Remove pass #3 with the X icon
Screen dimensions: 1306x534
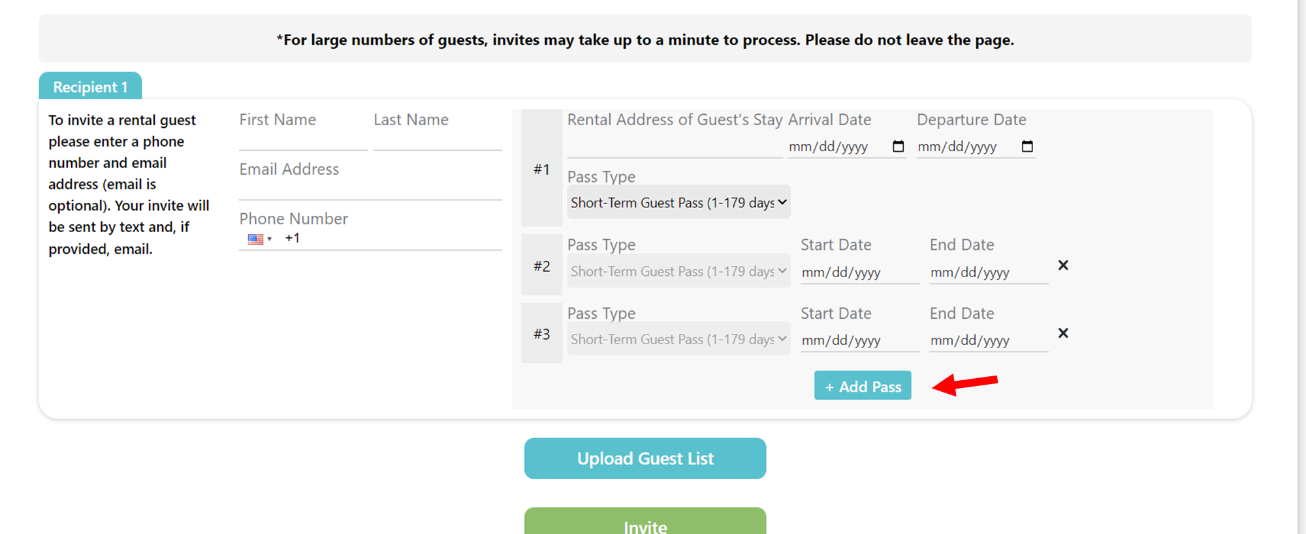(x=1063, y=333)
